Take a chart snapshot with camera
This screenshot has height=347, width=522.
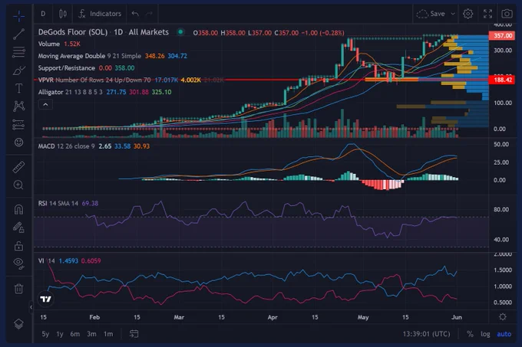507,14
